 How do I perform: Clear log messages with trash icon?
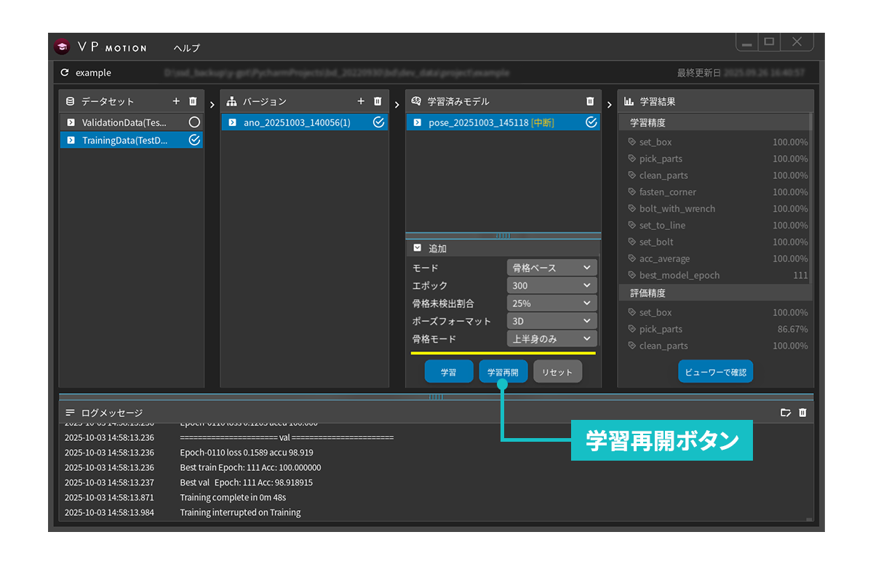802,413
